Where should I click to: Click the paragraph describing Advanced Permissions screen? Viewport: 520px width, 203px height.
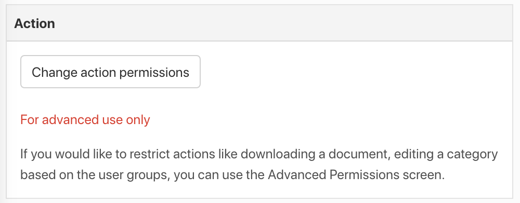pos(259,164)
